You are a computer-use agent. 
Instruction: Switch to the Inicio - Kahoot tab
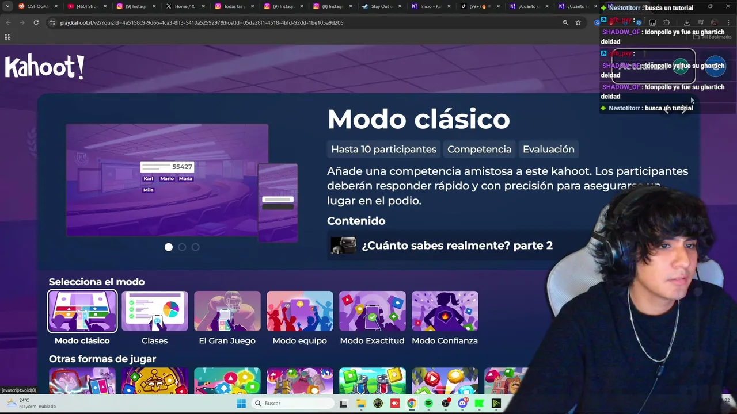(431, 6)
